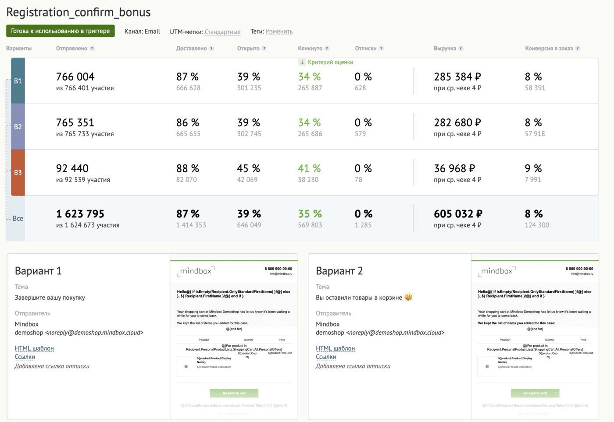The height and width of the screenshot is (422, 614).
Task: Click total sent 1 623 795
Action: (80, 214)
